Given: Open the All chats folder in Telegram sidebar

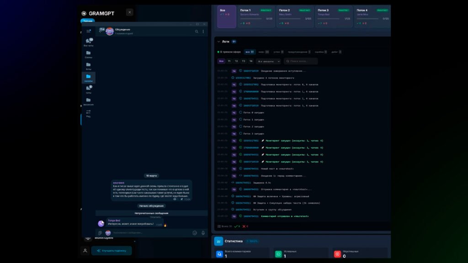Looking at the screenshot, I should (88, 42).
